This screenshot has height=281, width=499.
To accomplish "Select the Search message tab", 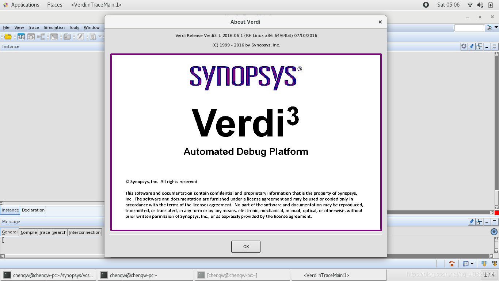I will pyautogui.click(x=59, y=232).
